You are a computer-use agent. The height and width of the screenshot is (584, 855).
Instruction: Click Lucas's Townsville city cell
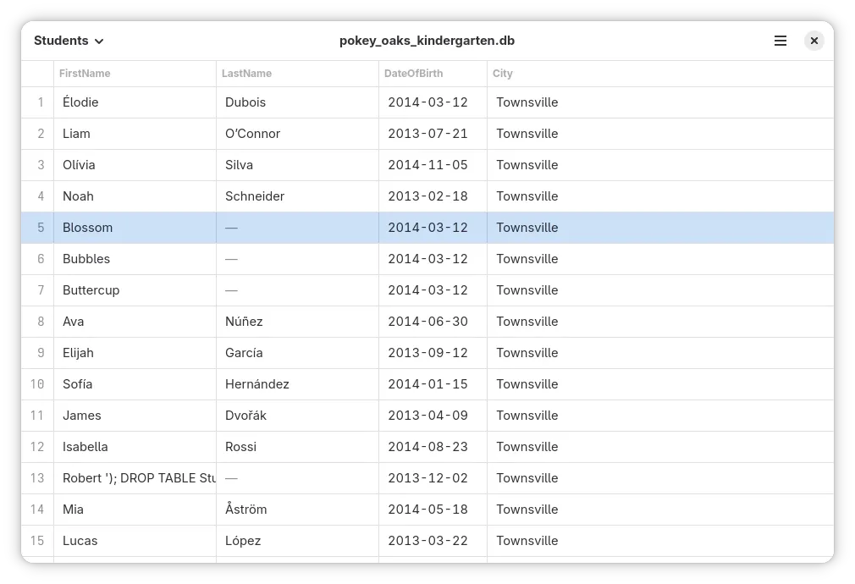[x=527, y=541]
